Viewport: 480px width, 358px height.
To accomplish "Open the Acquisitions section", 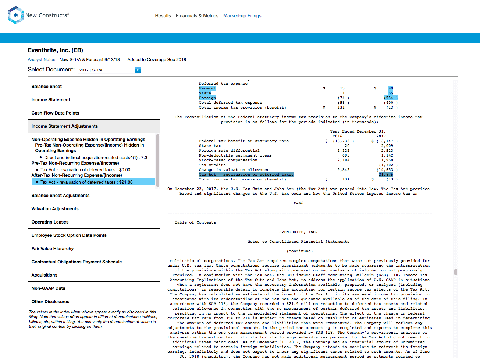I will [94, 275].
